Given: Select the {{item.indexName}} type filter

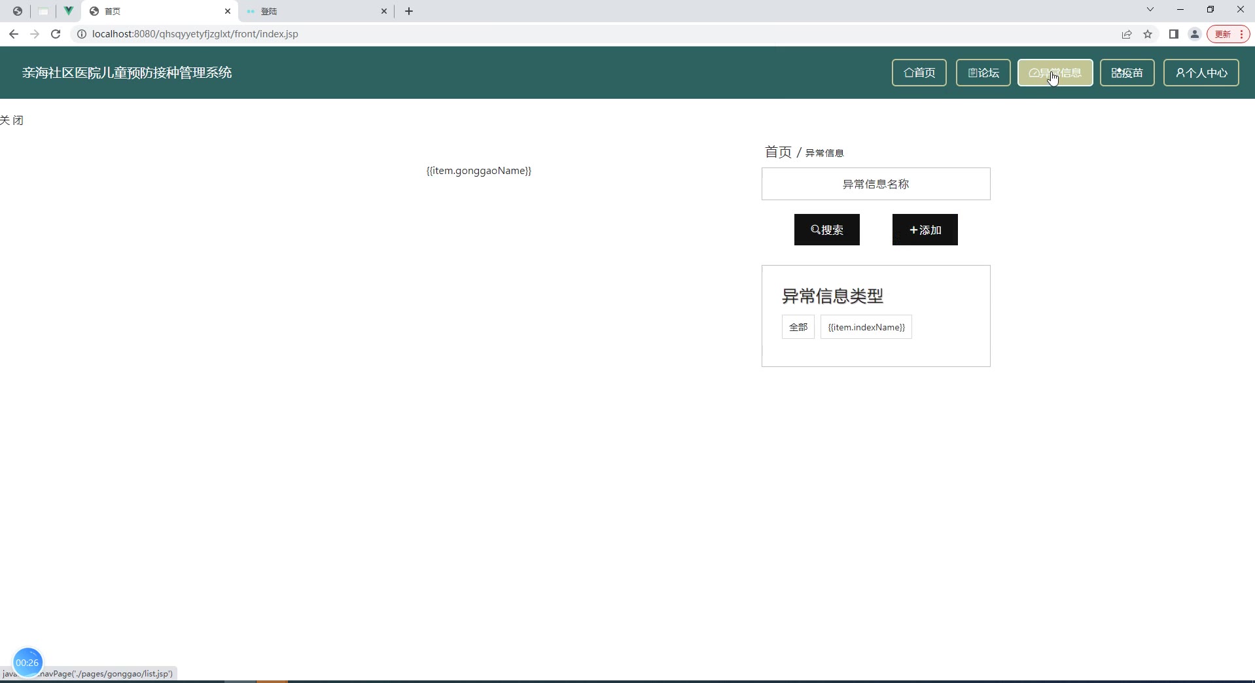Looking at the screenshot, I should click(x=866, y=327).
